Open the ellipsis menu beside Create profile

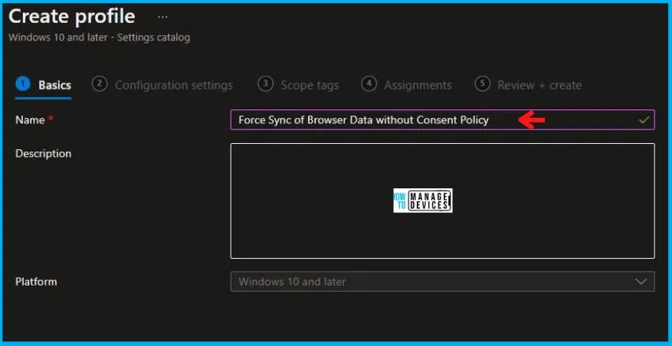[162, 16]
